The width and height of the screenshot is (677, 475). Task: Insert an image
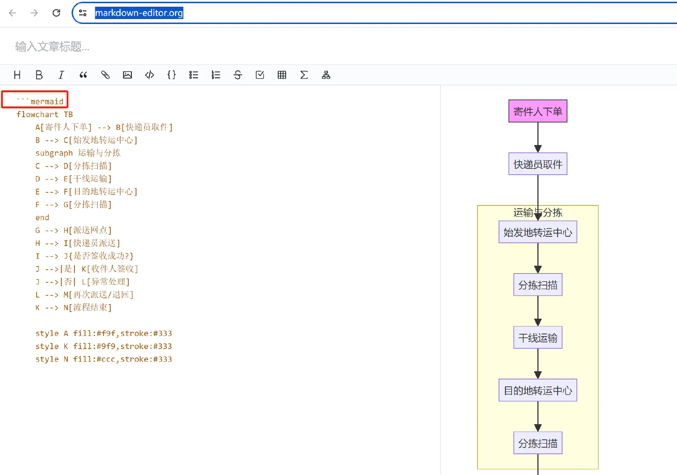coord(127,75)
